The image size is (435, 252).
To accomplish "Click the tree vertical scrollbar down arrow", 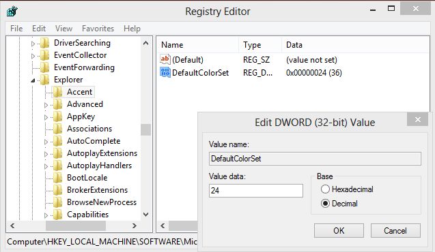I will [x=146, y=215].
